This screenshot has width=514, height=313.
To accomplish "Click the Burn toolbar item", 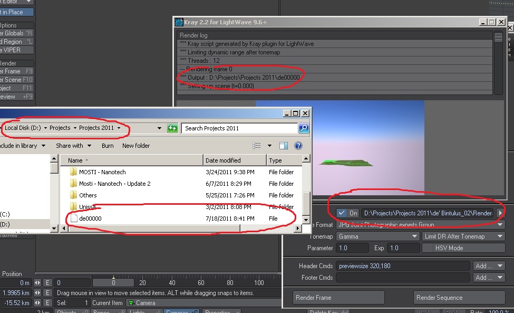I will click(108, 146).
